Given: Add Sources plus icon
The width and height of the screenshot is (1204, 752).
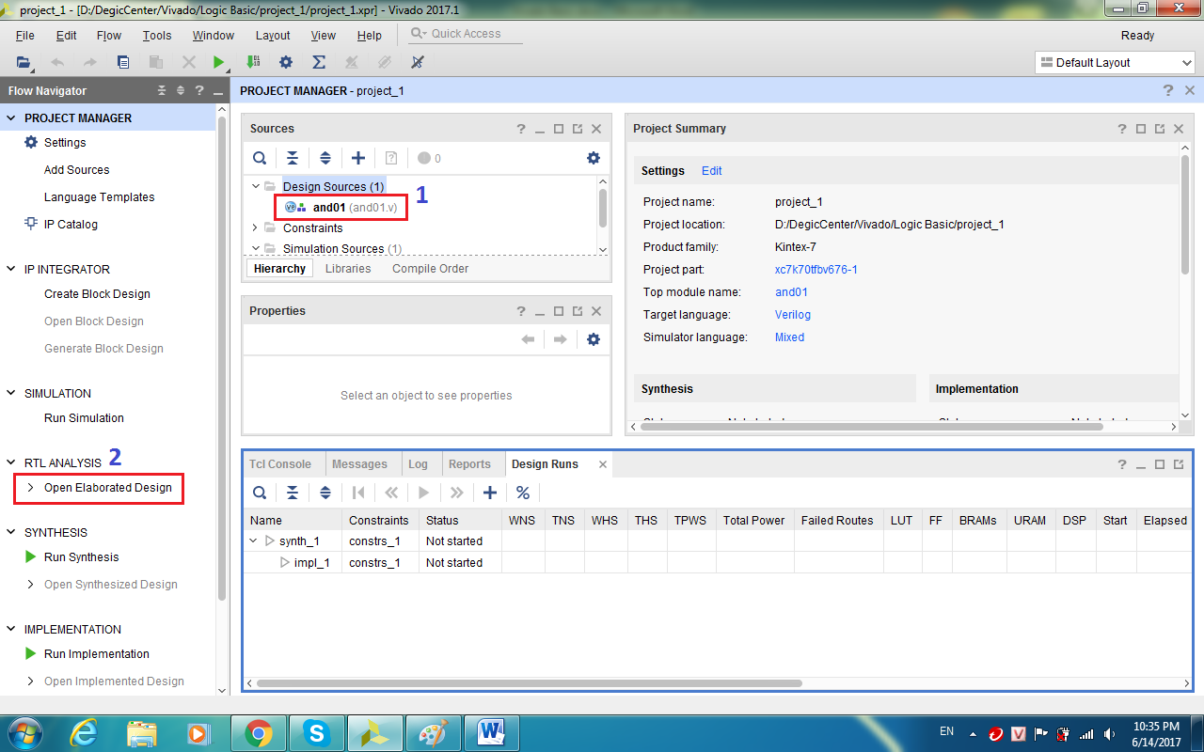Looking at the screenshot, I should (358, 158).
